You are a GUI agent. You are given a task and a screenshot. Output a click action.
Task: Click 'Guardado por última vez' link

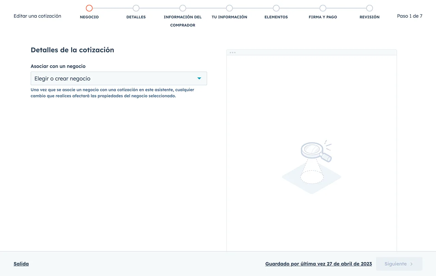tap(318, 264)
